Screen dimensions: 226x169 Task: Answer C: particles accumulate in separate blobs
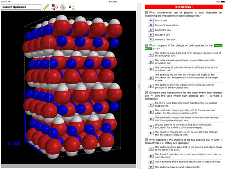coord(151,162)
